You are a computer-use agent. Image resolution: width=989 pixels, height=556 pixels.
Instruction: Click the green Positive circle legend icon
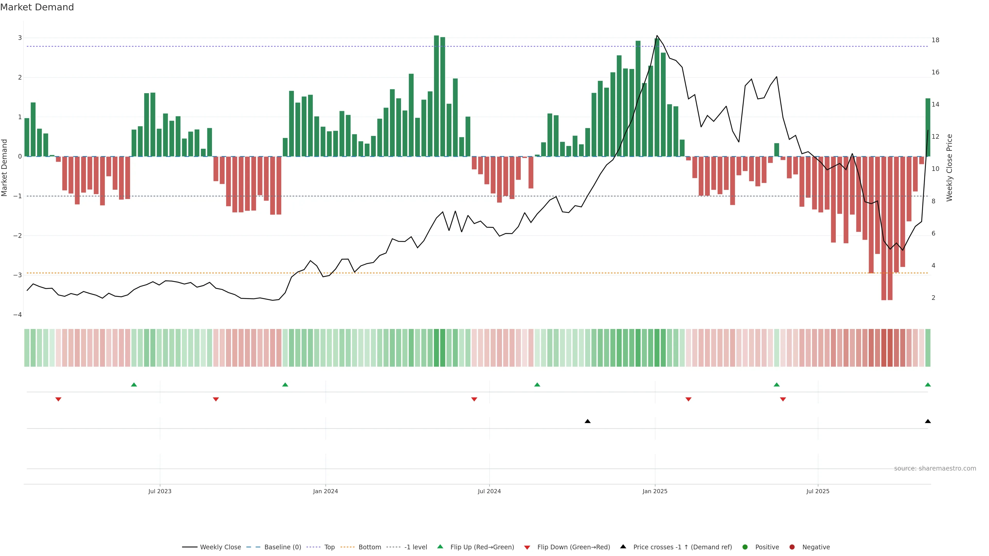tap(745, 547)
